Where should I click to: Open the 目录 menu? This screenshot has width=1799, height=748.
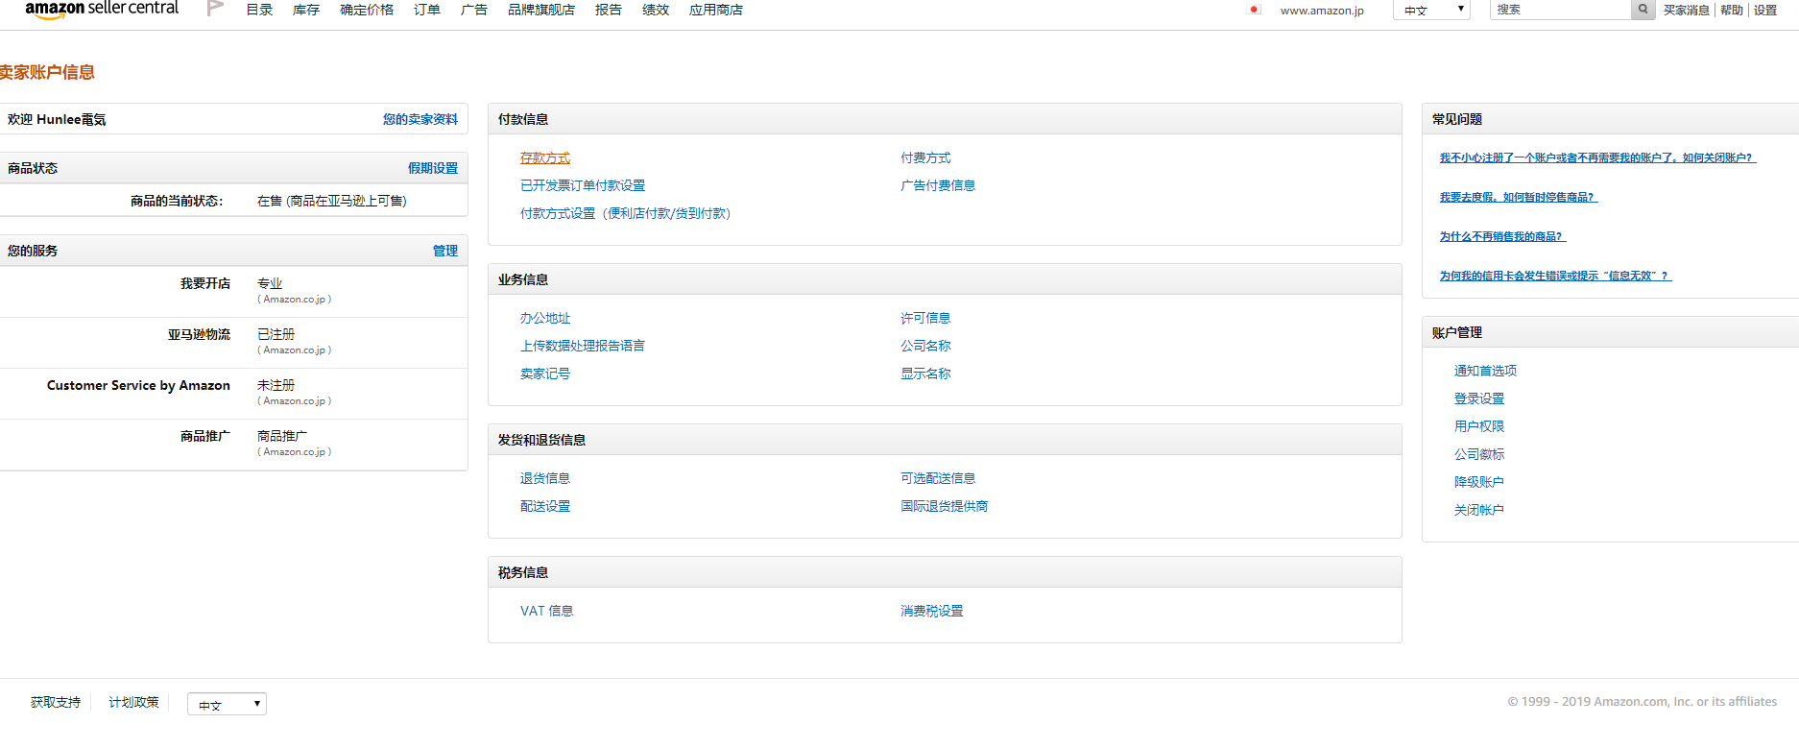click(x=259, y=10)
